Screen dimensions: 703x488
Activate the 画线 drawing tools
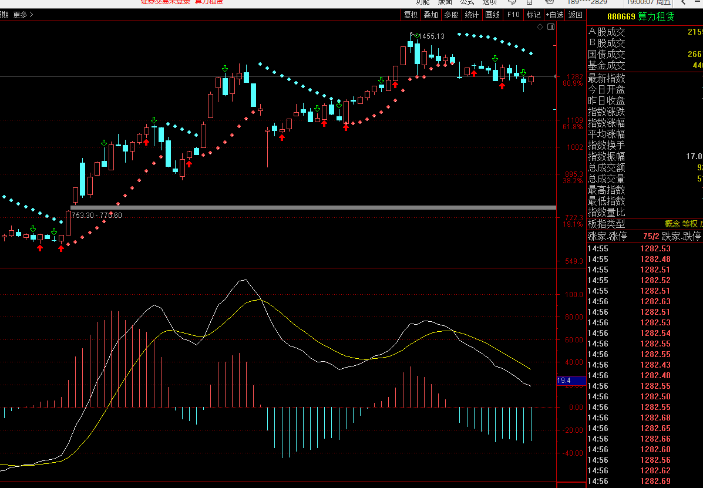(x=492, y=15)
